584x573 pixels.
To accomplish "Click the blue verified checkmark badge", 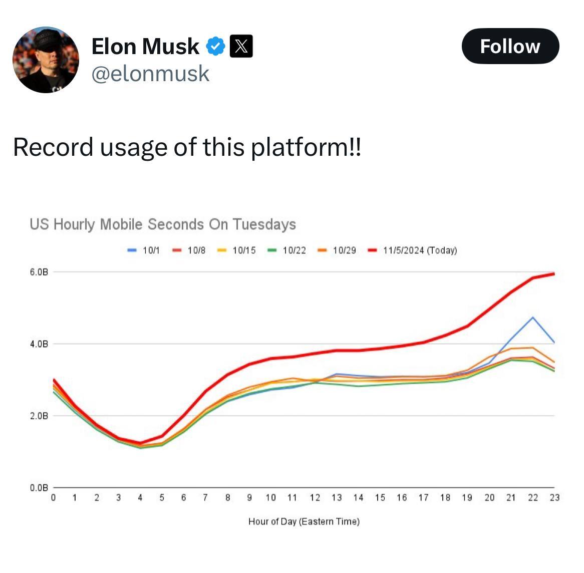I will (x=215, y=47).
